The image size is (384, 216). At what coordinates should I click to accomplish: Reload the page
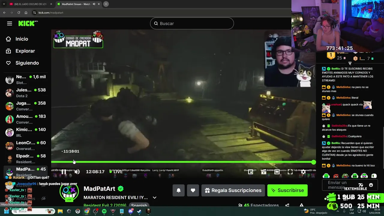click(19, 13)
